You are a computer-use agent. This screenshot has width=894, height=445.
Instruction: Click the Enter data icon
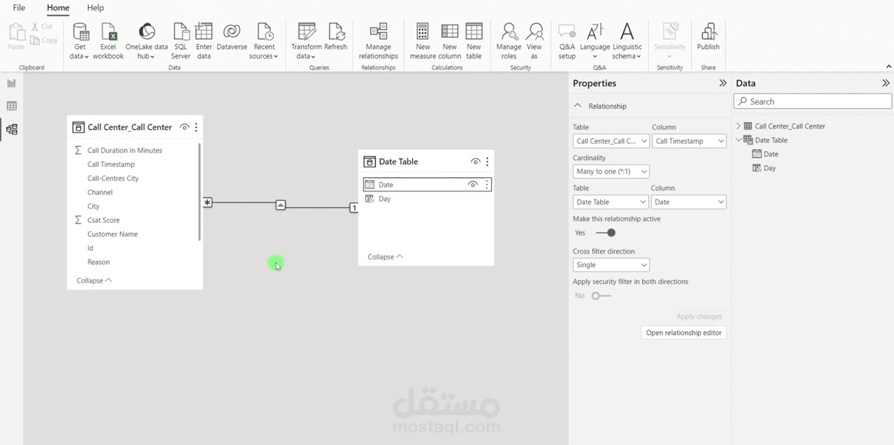204,32
